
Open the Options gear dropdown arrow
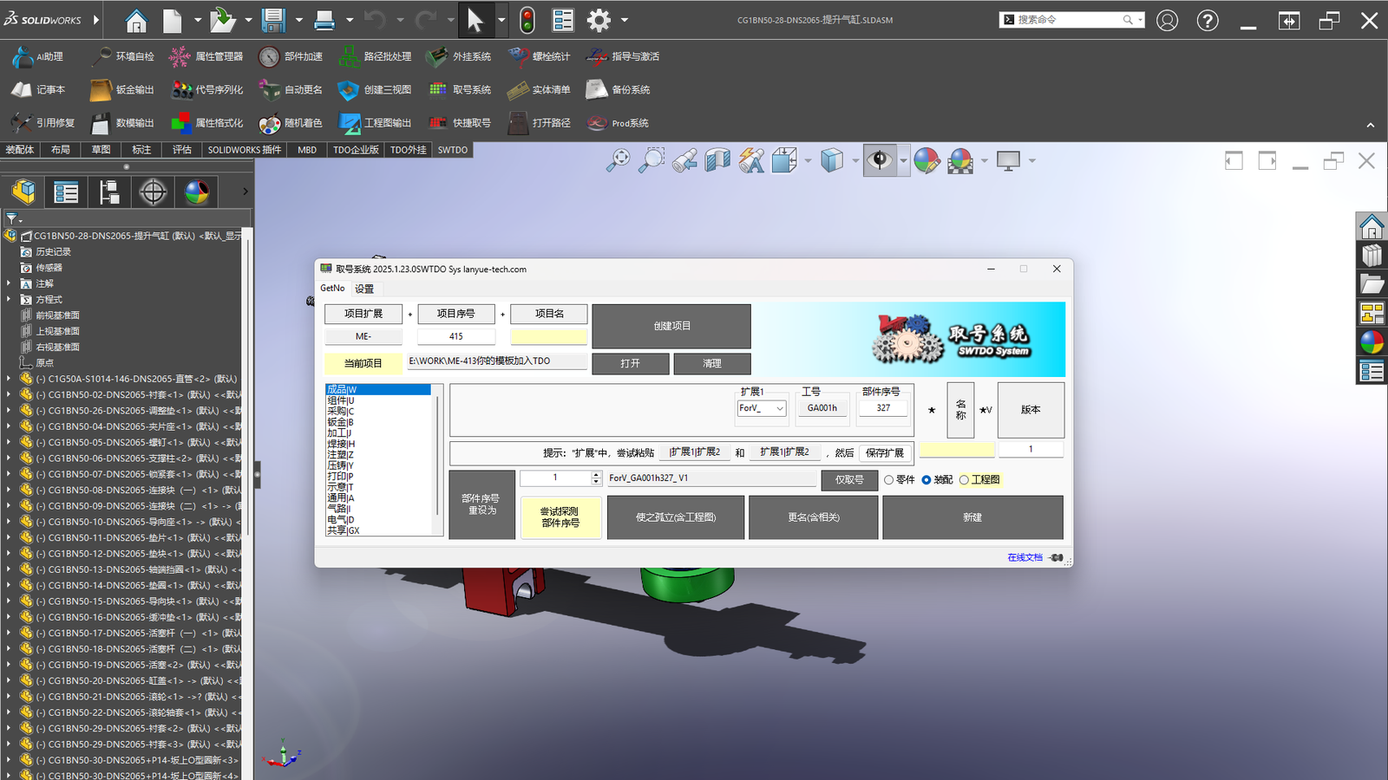click(x=625, y=20)
